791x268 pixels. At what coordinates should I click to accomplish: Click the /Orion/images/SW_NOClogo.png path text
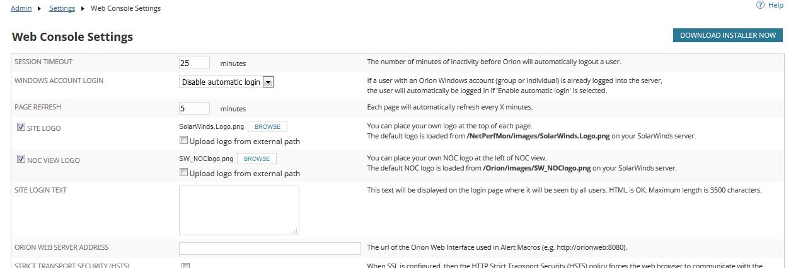pyautogui.click(x=537, y=169)
